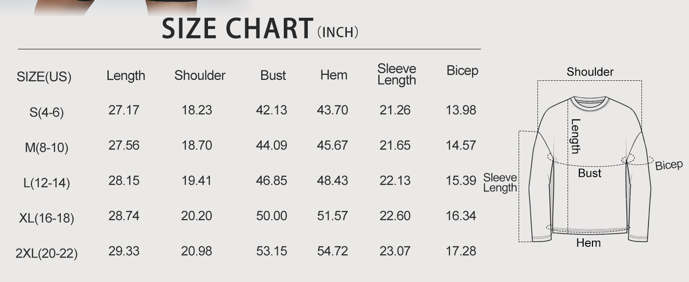
Task: Click the bust value 50.00 for XL
Action: click(272, 216)
